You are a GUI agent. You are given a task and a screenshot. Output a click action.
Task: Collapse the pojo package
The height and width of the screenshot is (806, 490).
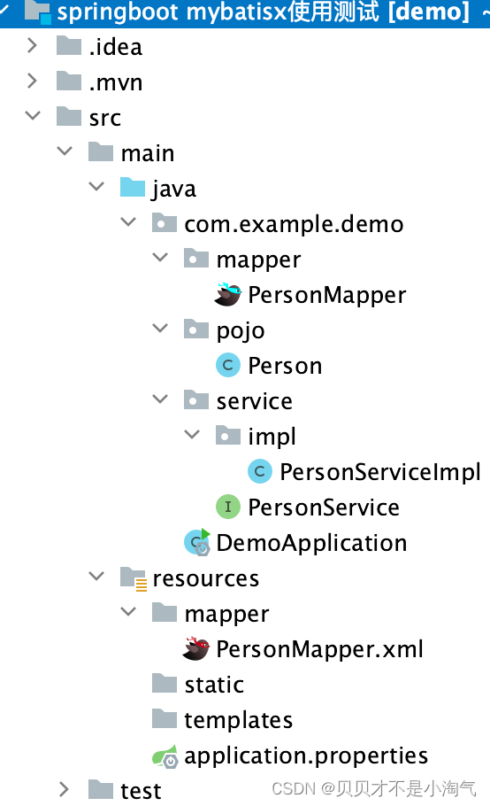point(160,328)
